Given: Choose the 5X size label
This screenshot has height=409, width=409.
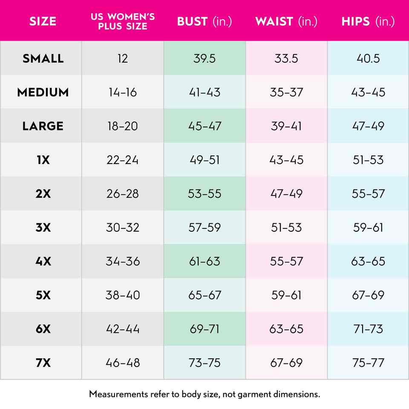Looking at the screenshot, I should [43, 295].
